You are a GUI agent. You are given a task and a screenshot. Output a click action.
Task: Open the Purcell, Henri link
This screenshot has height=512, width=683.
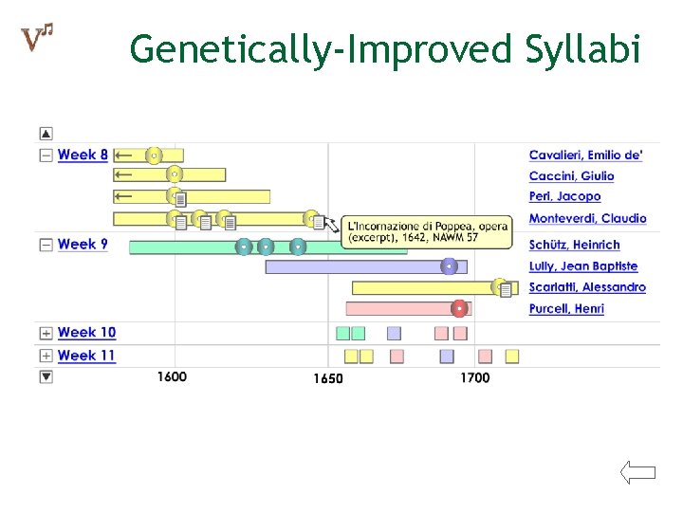coord(566,309)
